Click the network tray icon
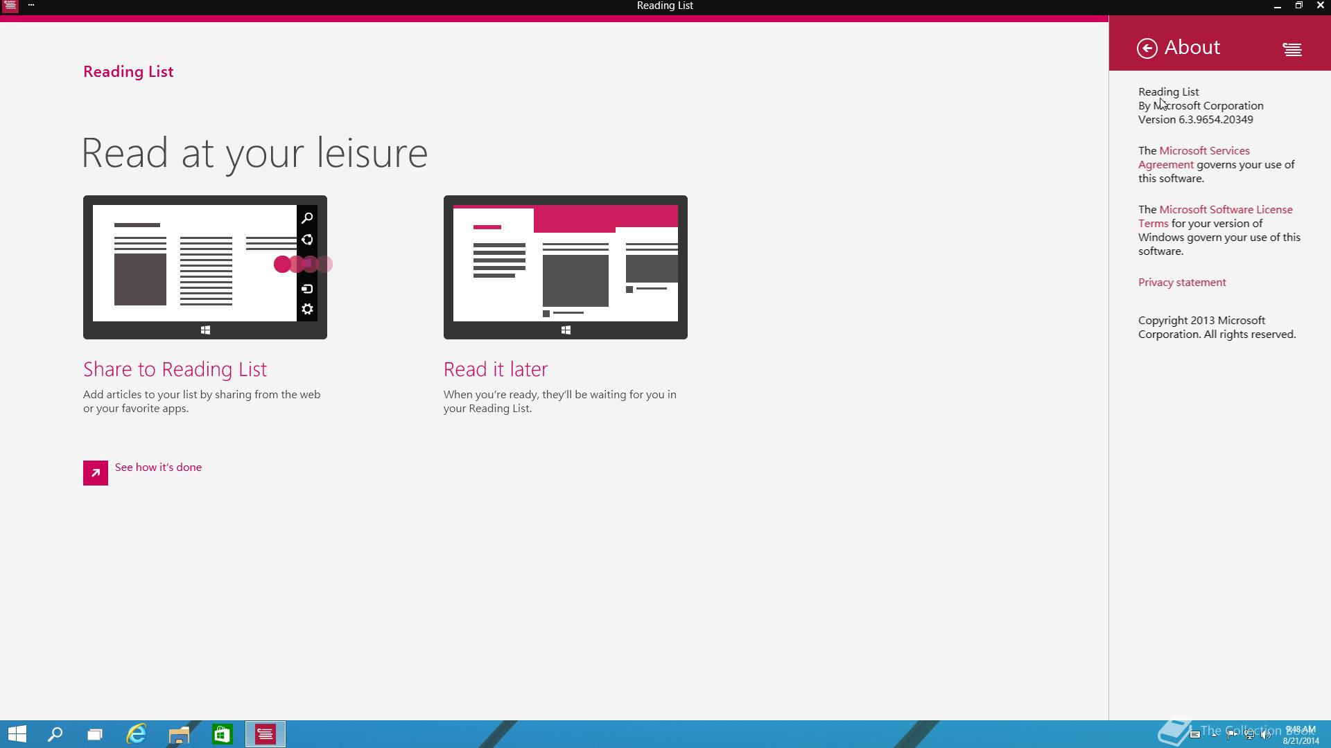 1249,735
